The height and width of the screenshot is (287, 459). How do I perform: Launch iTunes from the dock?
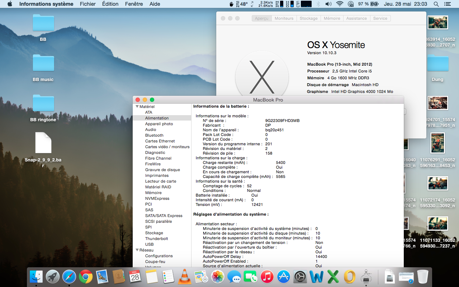(267, 277)
